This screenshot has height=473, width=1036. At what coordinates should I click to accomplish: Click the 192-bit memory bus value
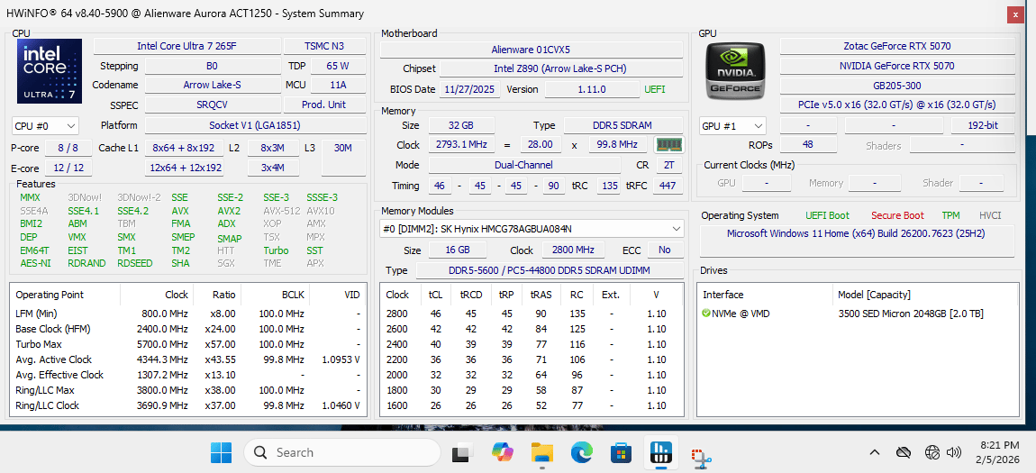click(x=983, y=125)
